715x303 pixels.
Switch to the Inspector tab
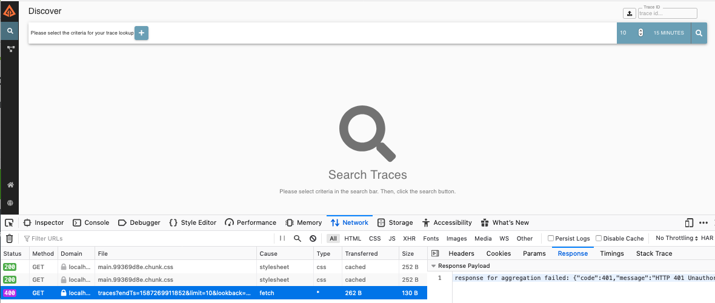tap(43, 222)
